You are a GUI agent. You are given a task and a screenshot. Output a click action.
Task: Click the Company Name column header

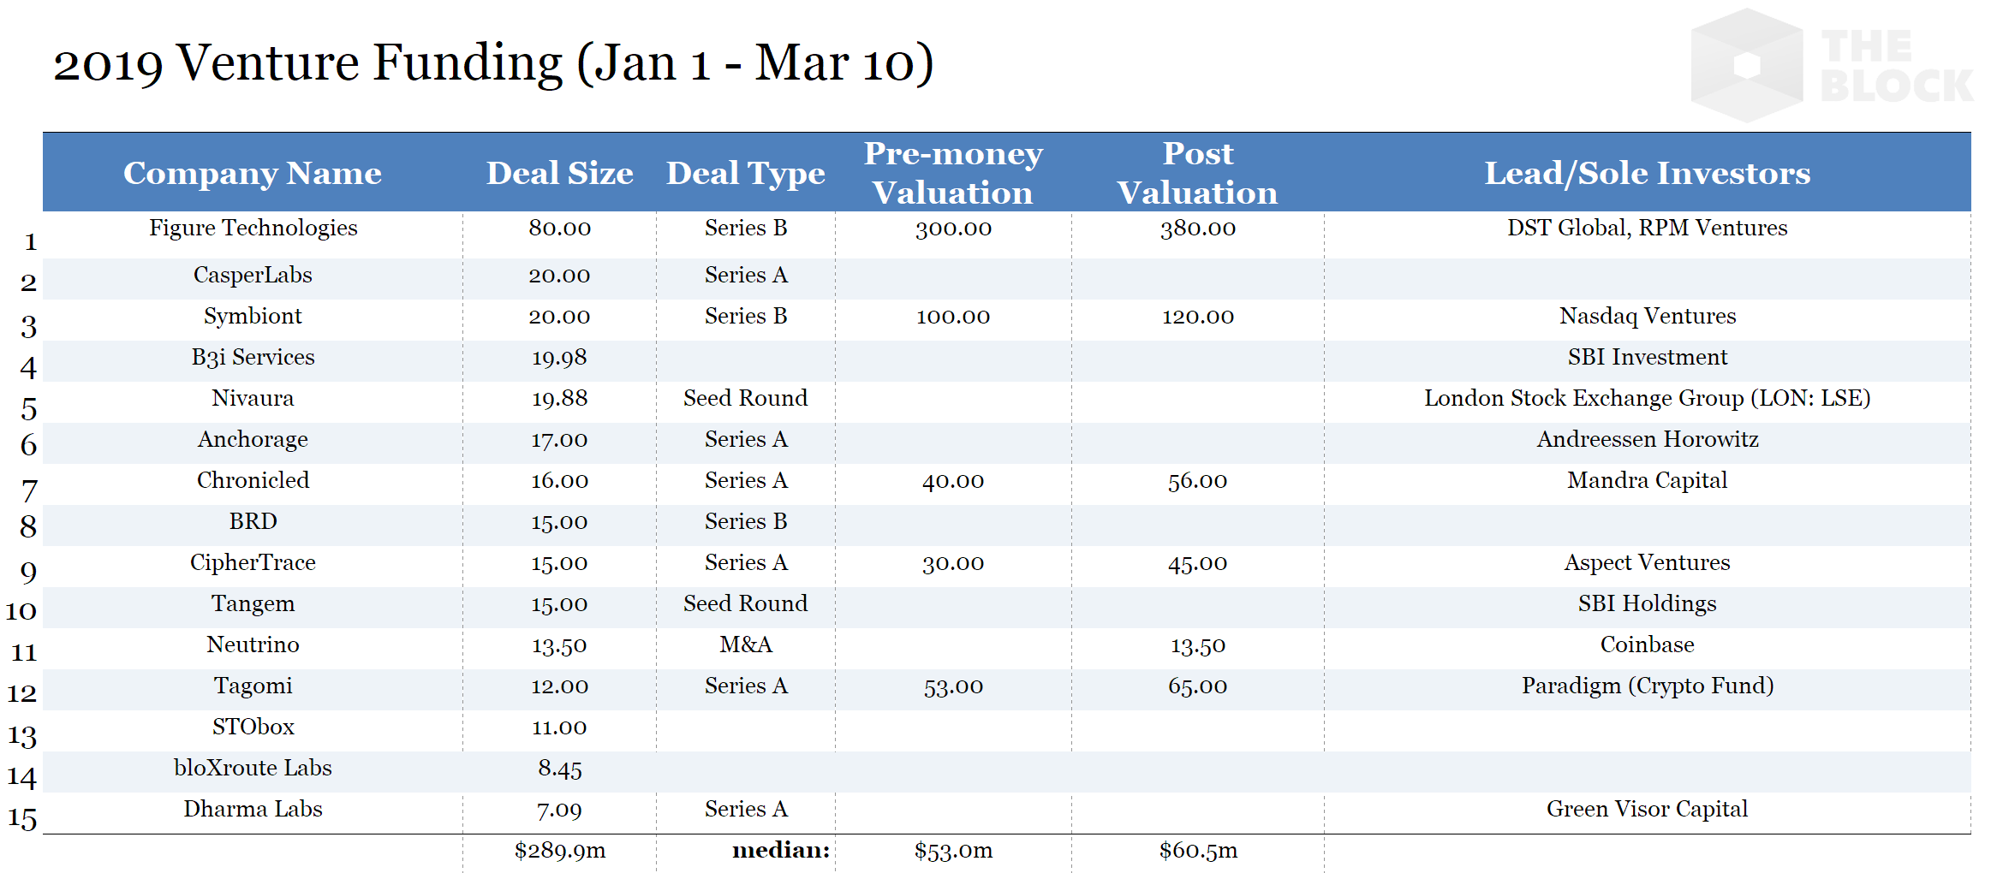(253, 173)
